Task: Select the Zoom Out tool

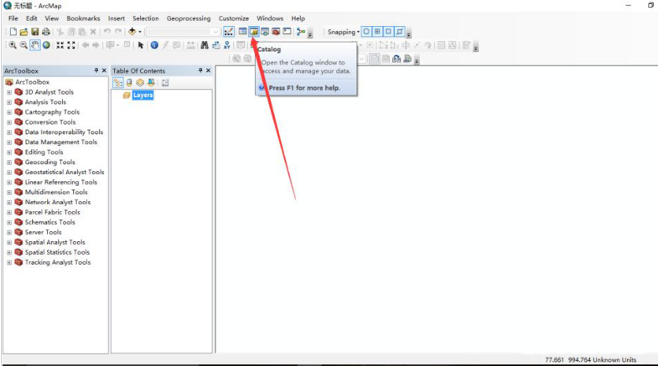Action: point(24,45)
